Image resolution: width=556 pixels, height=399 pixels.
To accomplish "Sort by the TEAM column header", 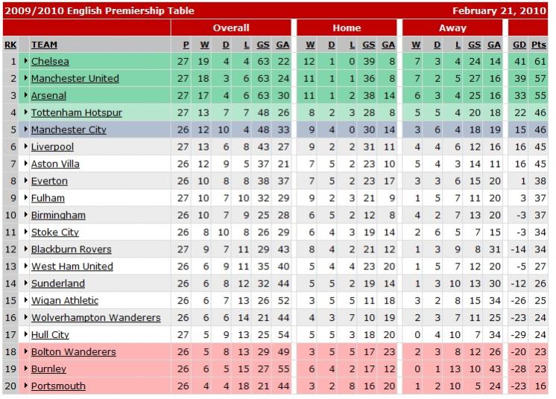I will coord(44,45).
